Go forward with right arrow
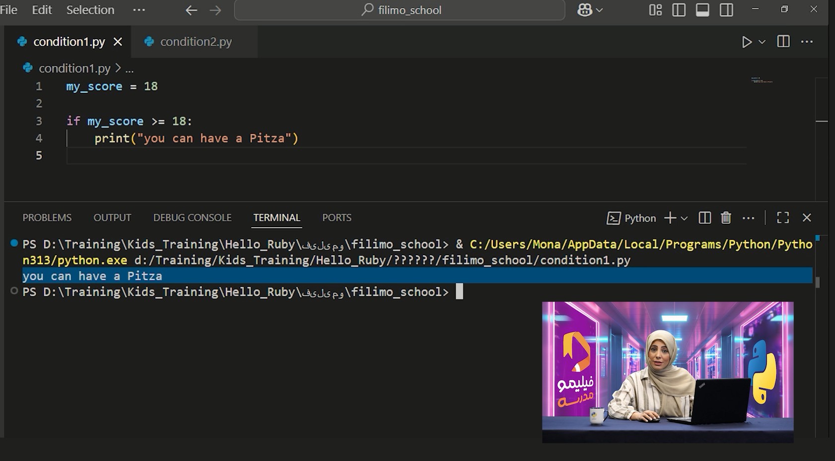 click(215, 10)
